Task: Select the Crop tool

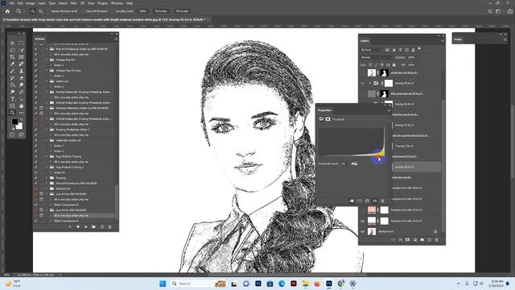Action: [x=12, y=57]
